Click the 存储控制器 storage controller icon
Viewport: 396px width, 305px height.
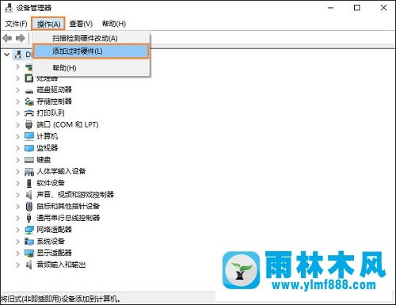29,101
